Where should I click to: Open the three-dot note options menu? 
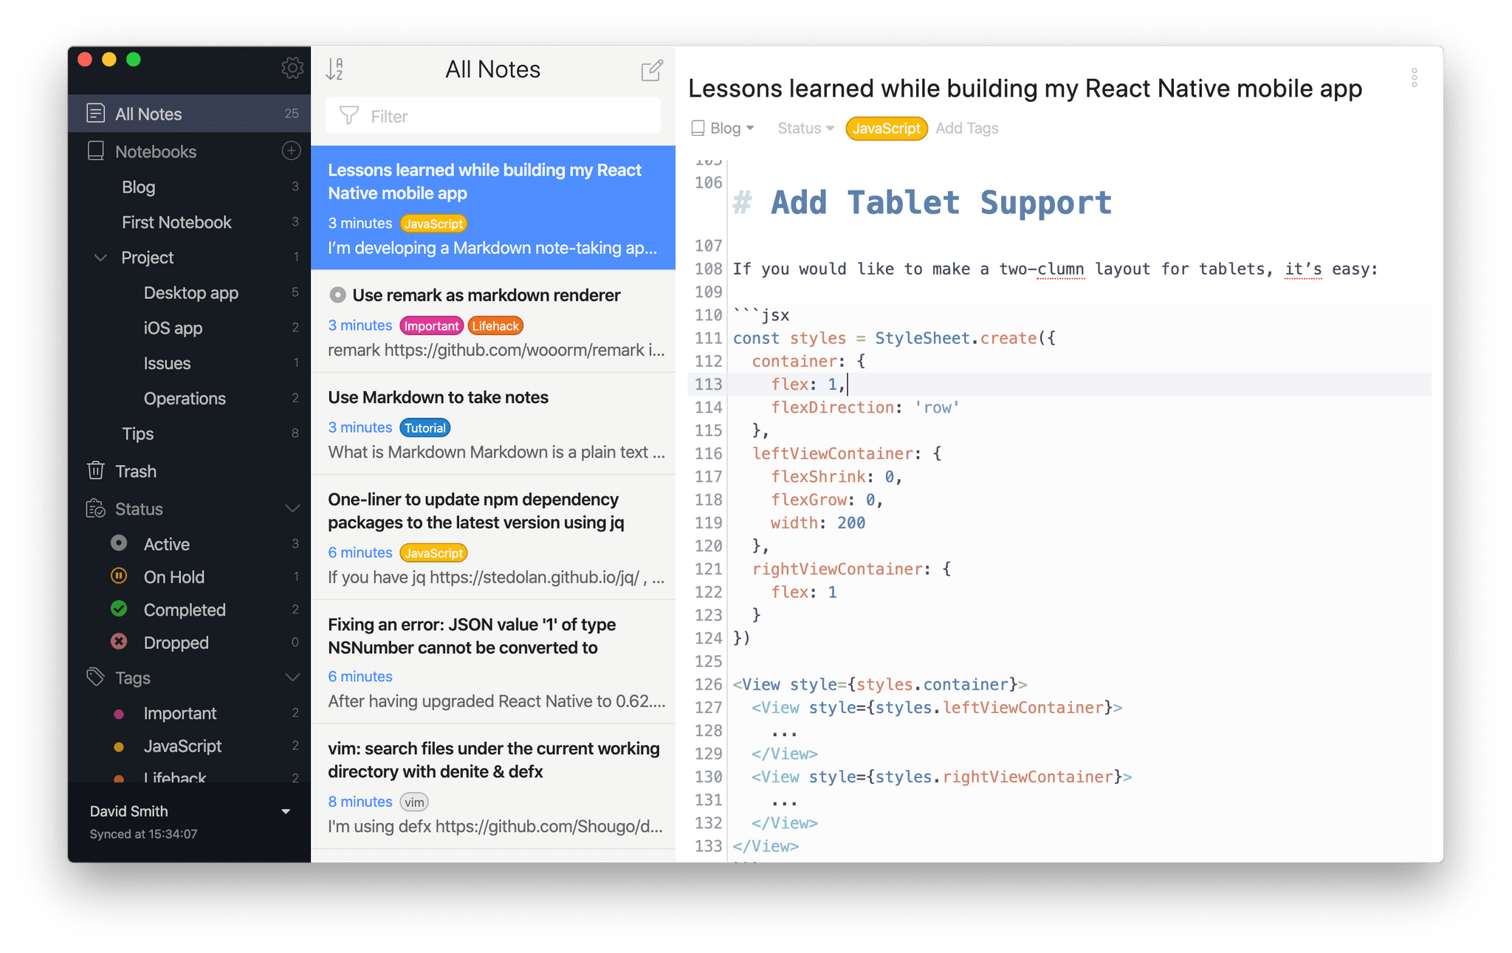pyautogui.click(x=1414, y=78)
